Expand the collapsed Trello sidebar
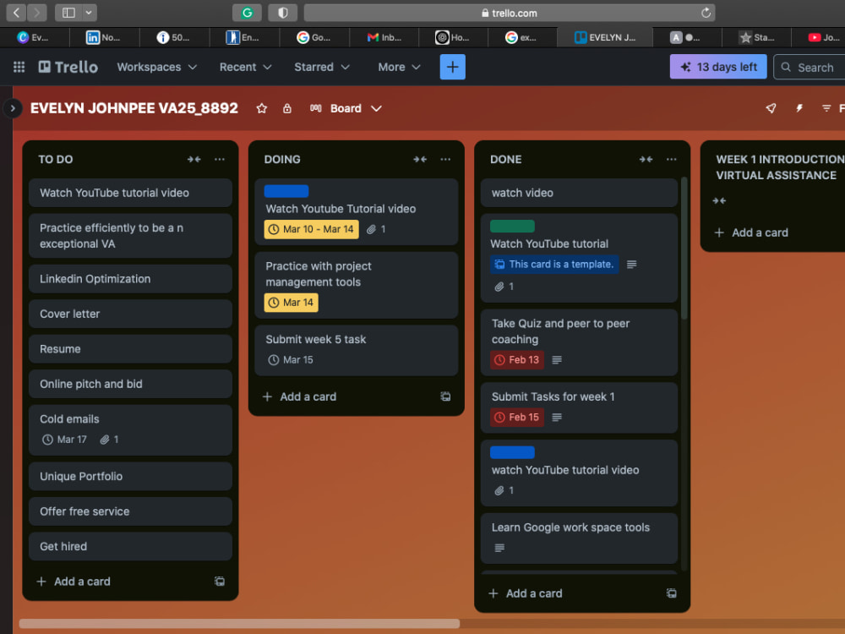 [13, 108]
